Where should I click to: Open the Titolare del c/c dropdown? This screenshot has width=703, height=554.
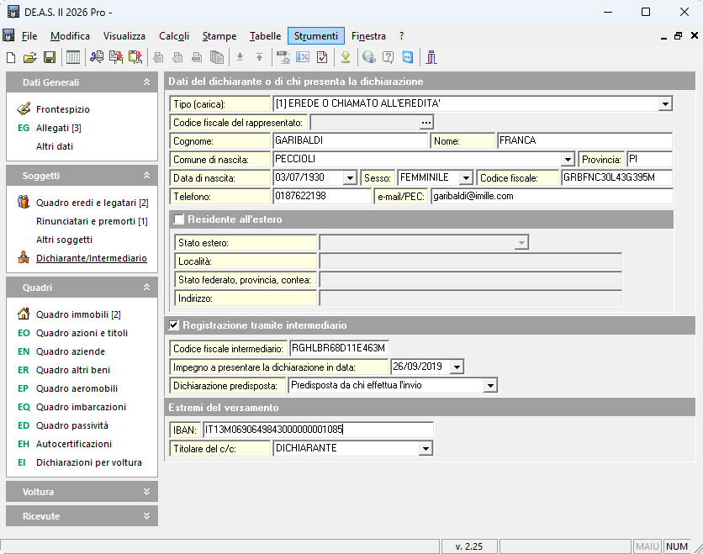click(x=425, y=449)
